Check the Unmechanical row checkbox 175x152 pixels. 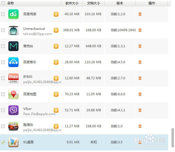(x=3, y=30)
